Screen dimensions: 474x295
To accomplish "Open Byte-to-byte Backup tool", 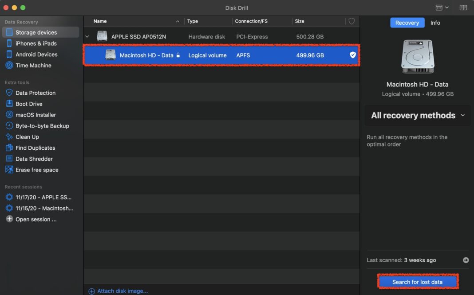I will pos(42,126).
